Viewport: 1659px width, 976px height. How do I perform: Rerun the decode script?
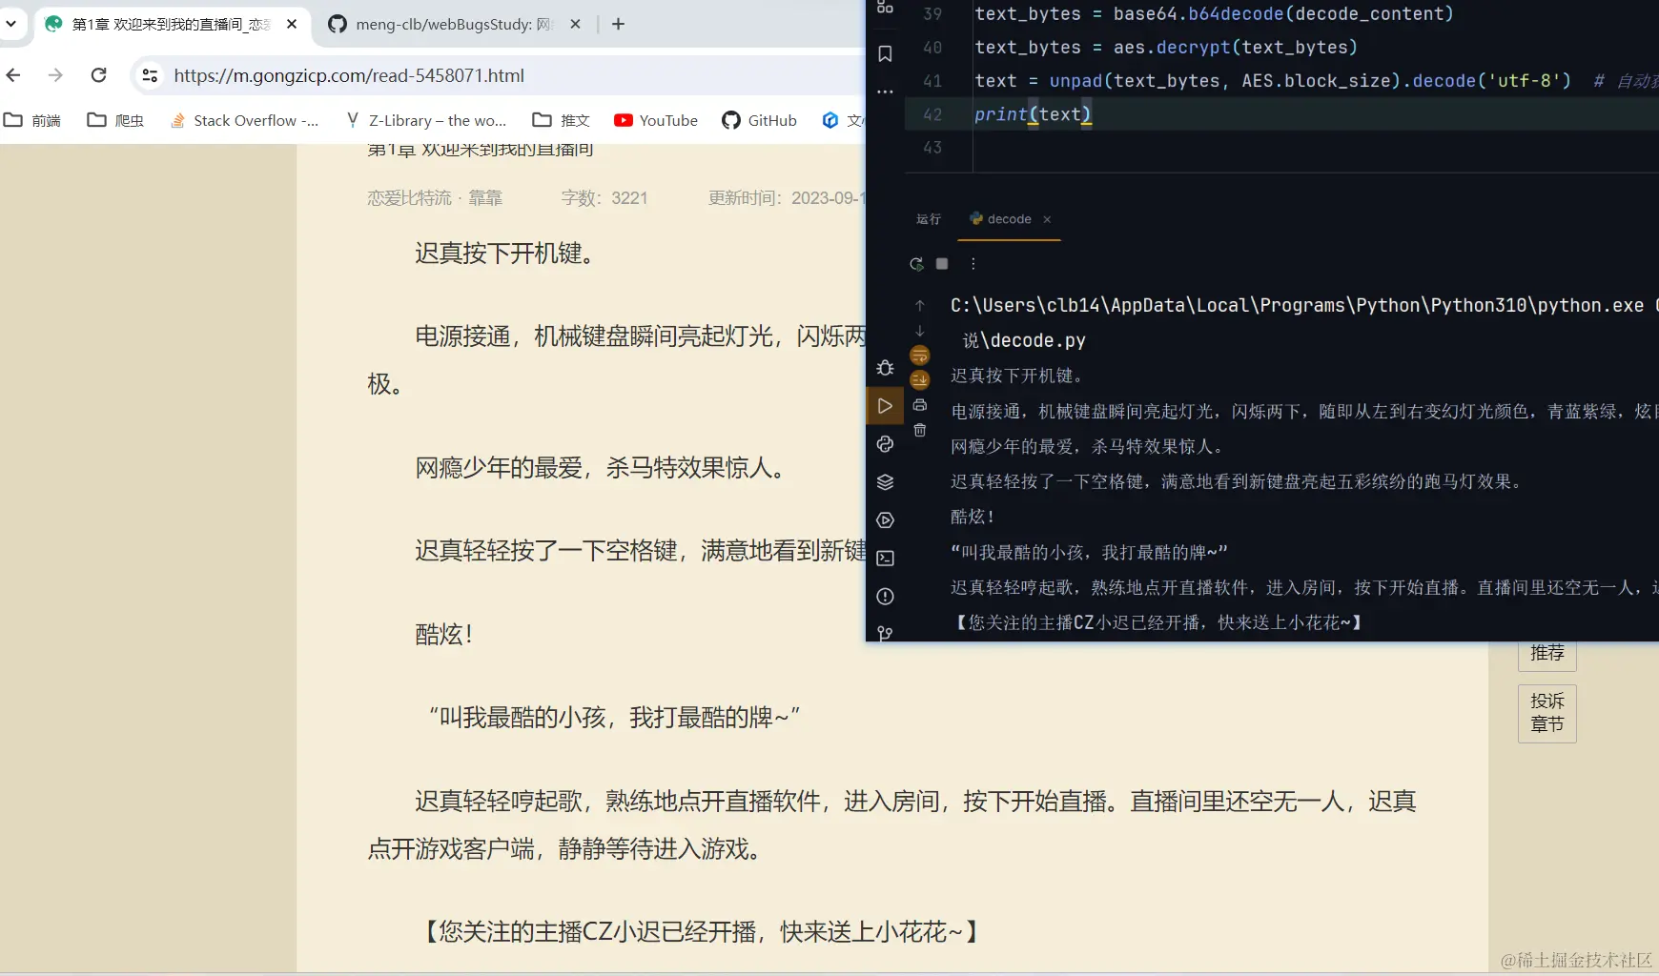coord(916,264)
